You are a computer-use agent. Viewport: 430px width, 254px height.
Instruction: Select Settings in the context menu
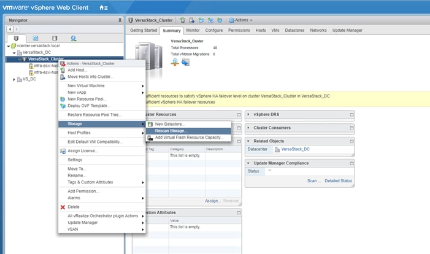102,160
